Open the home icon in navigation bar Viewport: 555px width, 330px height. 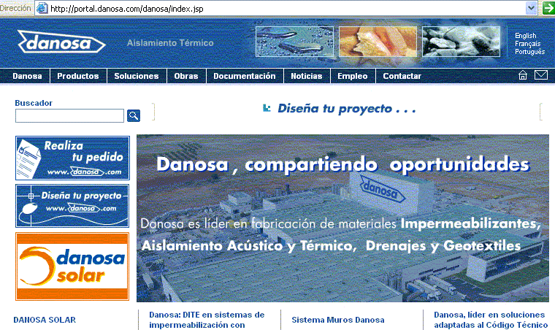523,75
